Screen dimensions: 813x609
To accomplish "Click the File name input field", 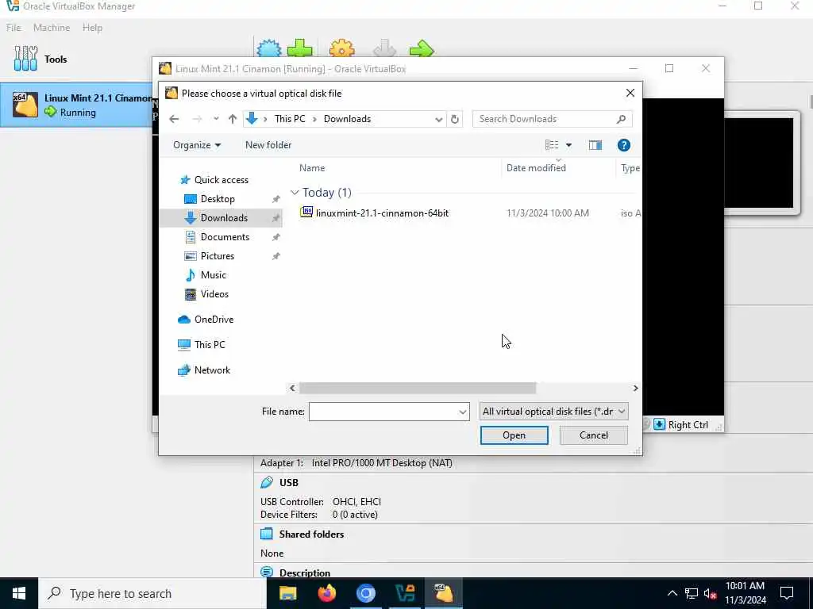I will pyautogui.click(x=383, y=412).
